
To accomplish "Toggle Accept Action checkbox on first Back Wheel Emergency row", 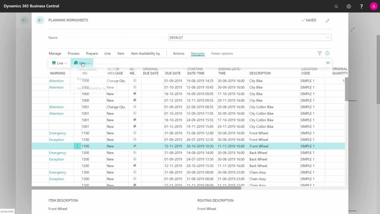I will pos(135,153).
